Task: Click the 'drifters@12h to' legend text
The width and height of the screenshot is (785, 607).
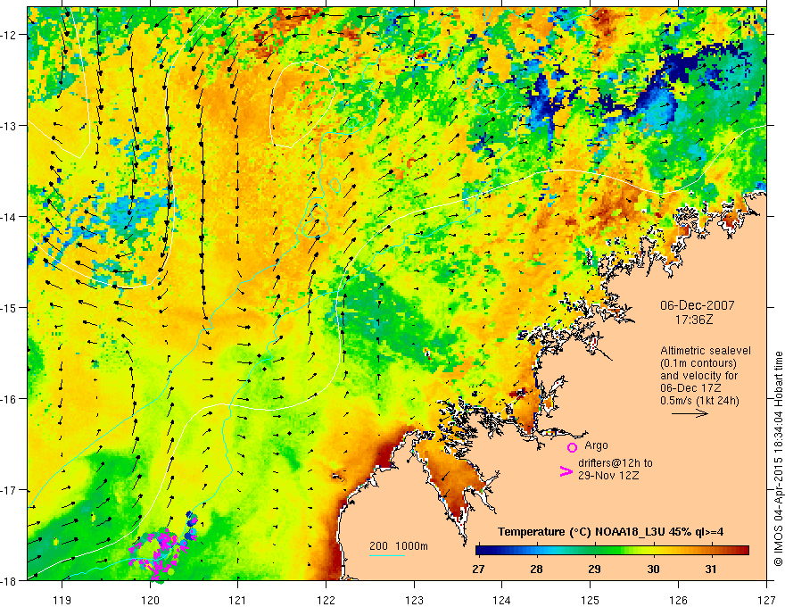Action: point(616,463)
